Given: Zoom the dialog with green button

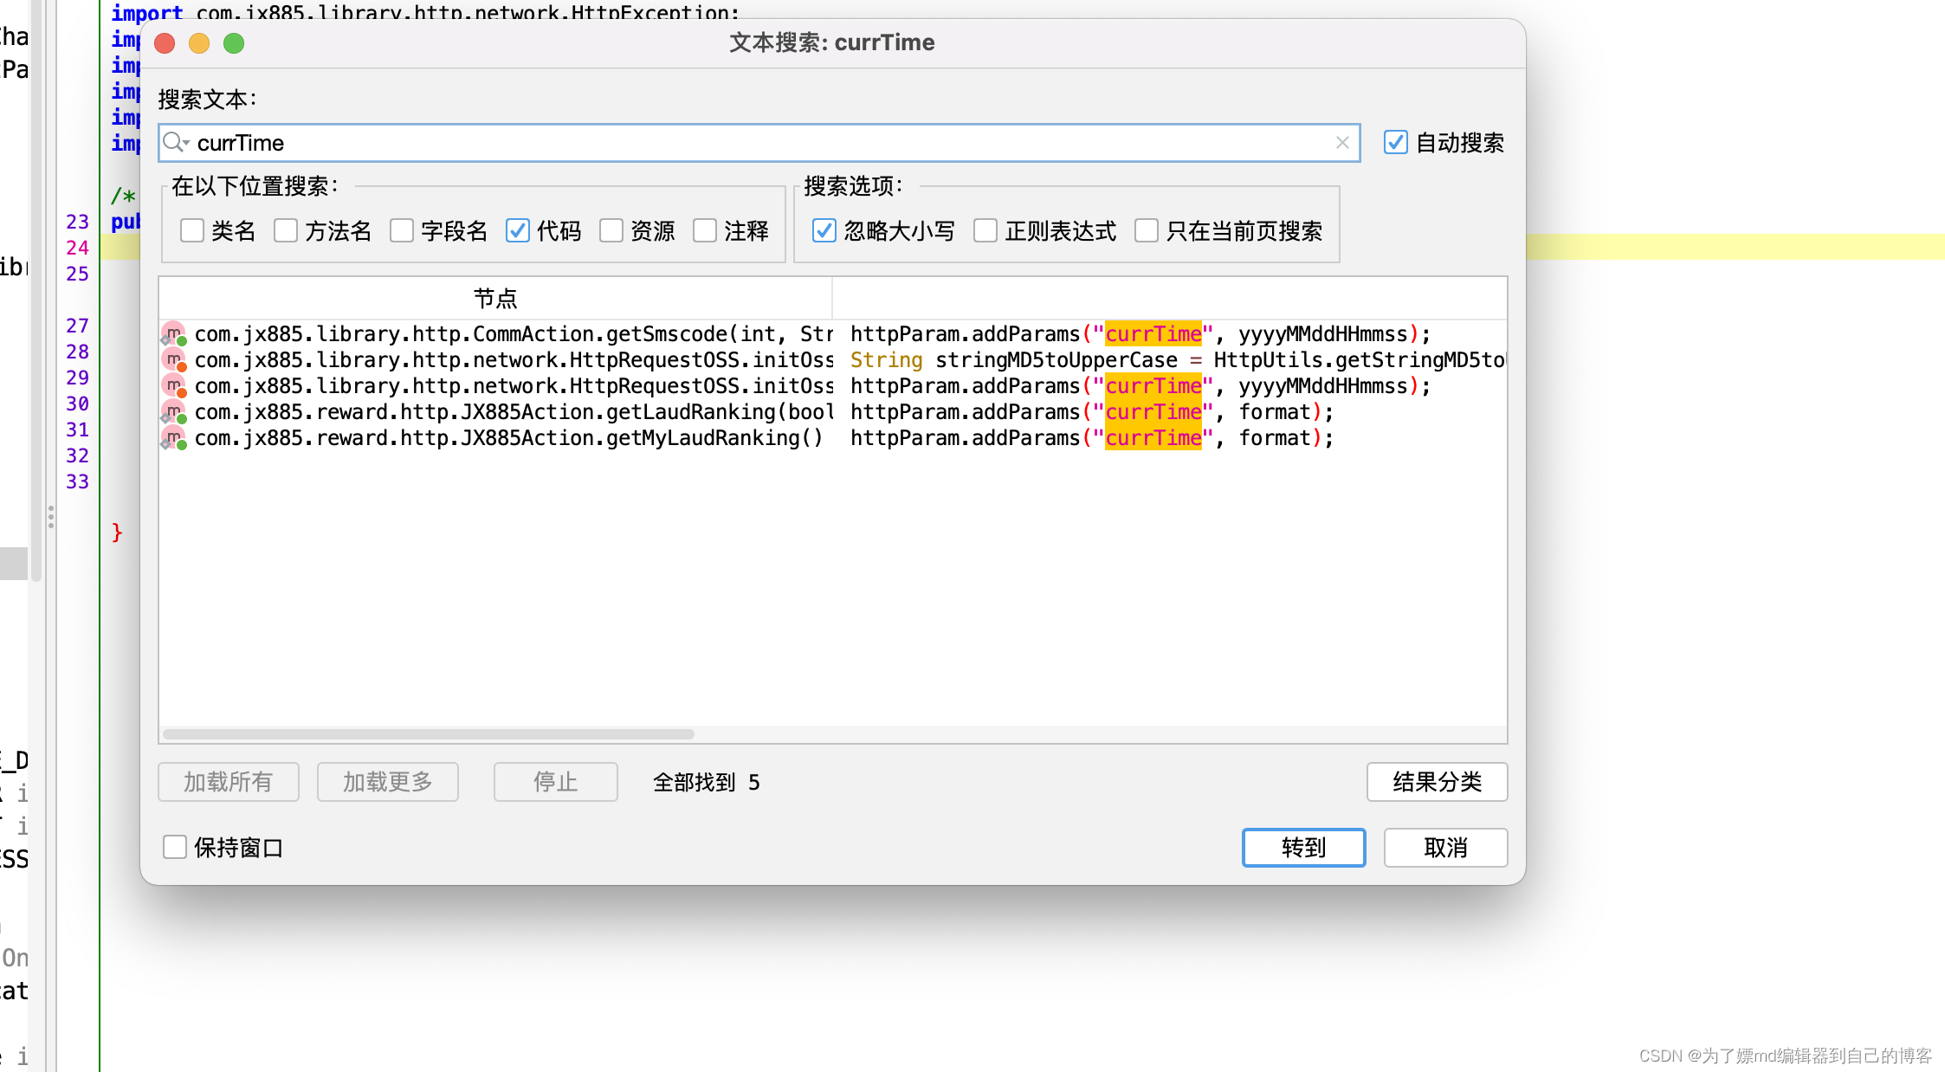Looking at the screenshot, I should pyautogui.click(x=234, y=43).
